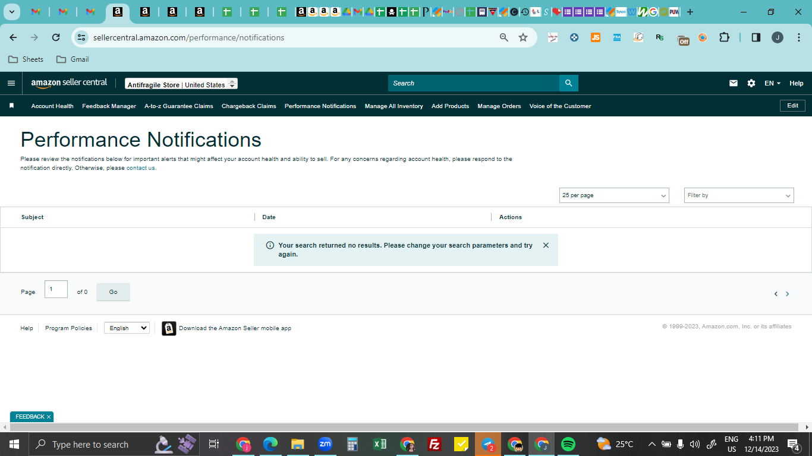Close the FEEDBACK tab
The height and width of the screenshot is (456, 812).
(x=49, y=417)
